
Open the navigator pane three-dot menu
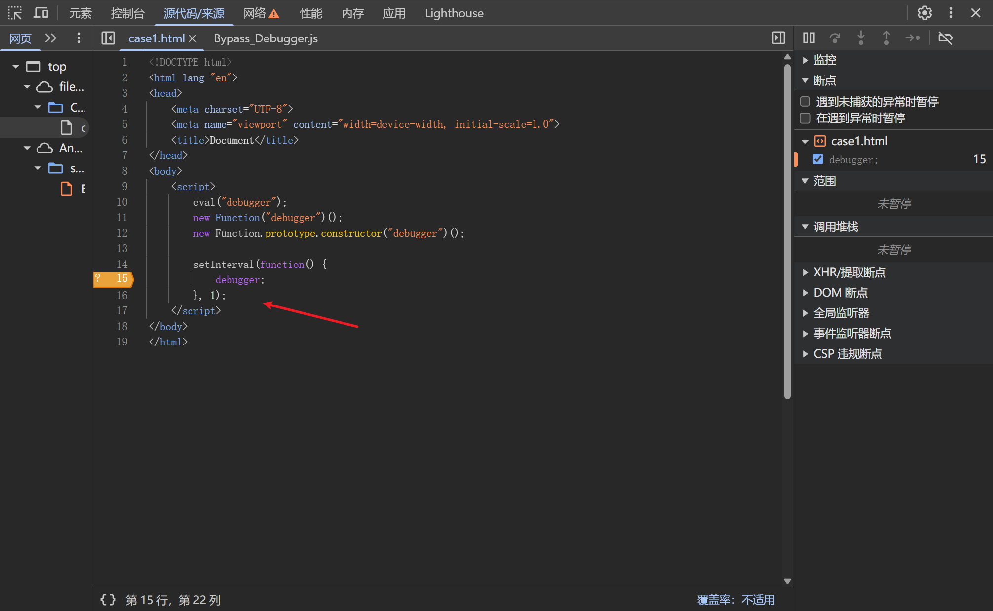pyautogui.click(x=79, y=38)
